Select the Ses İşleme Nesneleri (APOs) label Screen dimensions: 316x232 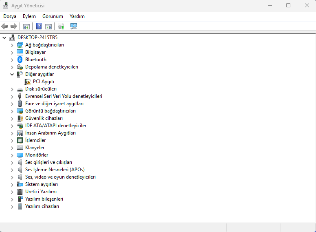click(x=55, y=170)
